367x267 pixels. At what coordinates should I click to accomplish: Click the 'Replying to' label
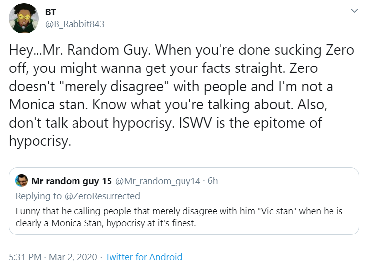click(38, 196)
